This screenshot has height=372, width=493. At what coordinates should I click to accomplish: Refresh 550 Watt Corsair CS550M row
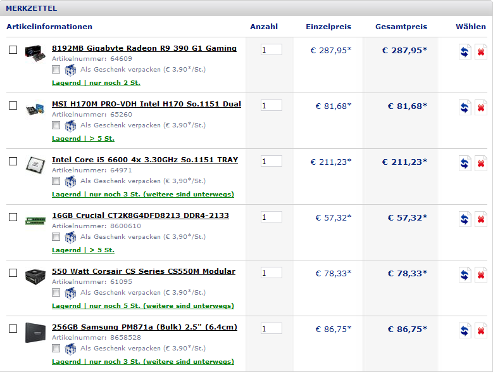[465, 275]
